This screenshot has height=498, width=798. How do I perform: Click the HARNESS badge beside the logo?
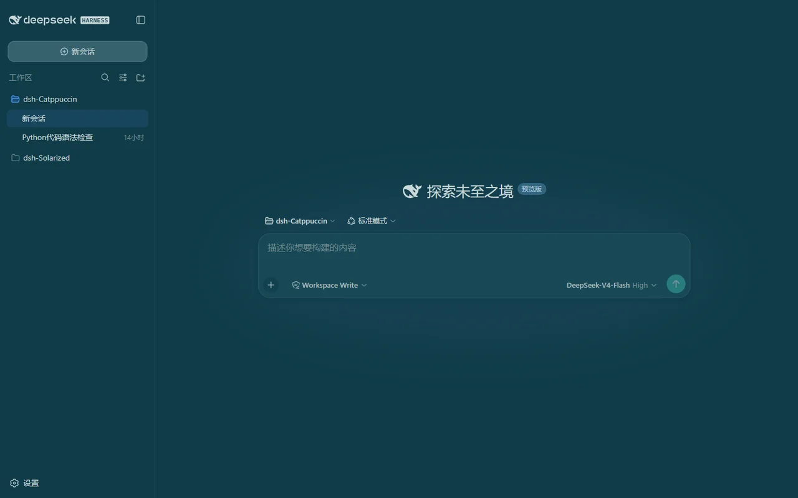click(95, 20)
